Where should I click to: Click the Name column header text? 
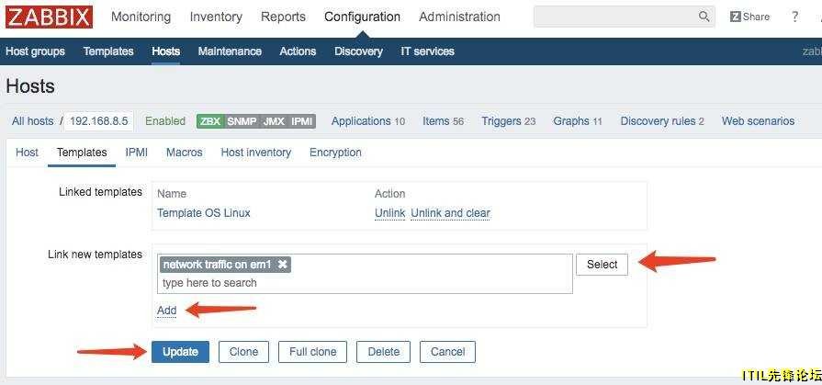tap(172, 194)
